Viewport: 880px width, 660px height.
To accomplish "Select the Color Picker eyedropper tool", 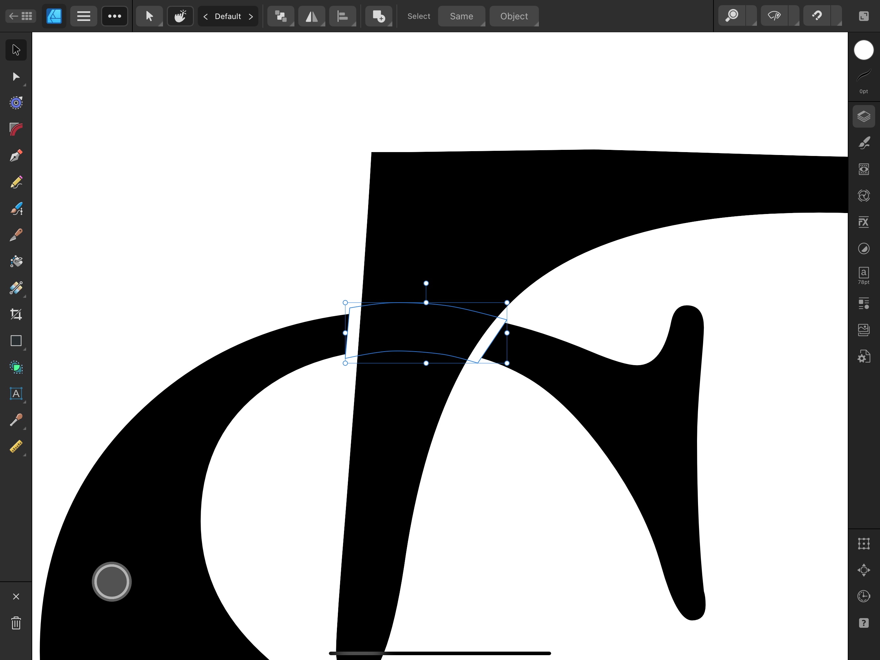I will 16,420.
